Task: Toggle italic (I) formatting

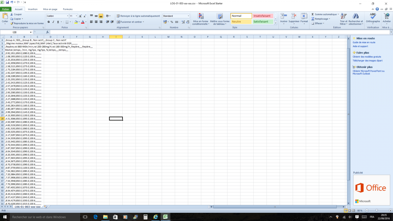Action: tap(53, 22)
